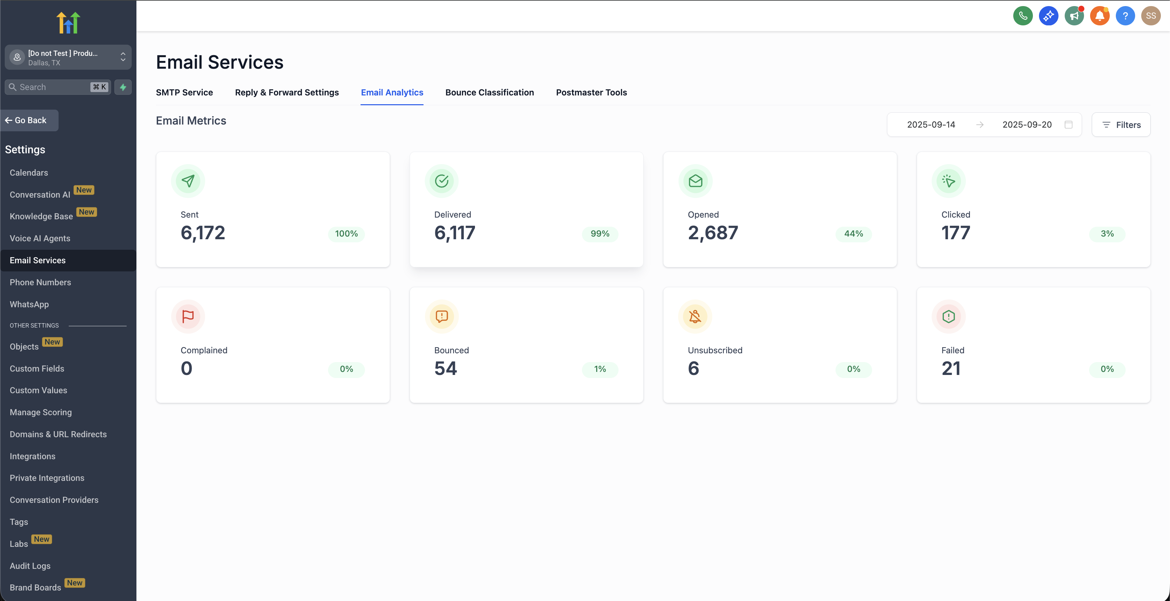Open the blue AI sparkle assistant icon
This screenshot has width=1170, height=601.
pyautogui.click(x=1048, y=16)
